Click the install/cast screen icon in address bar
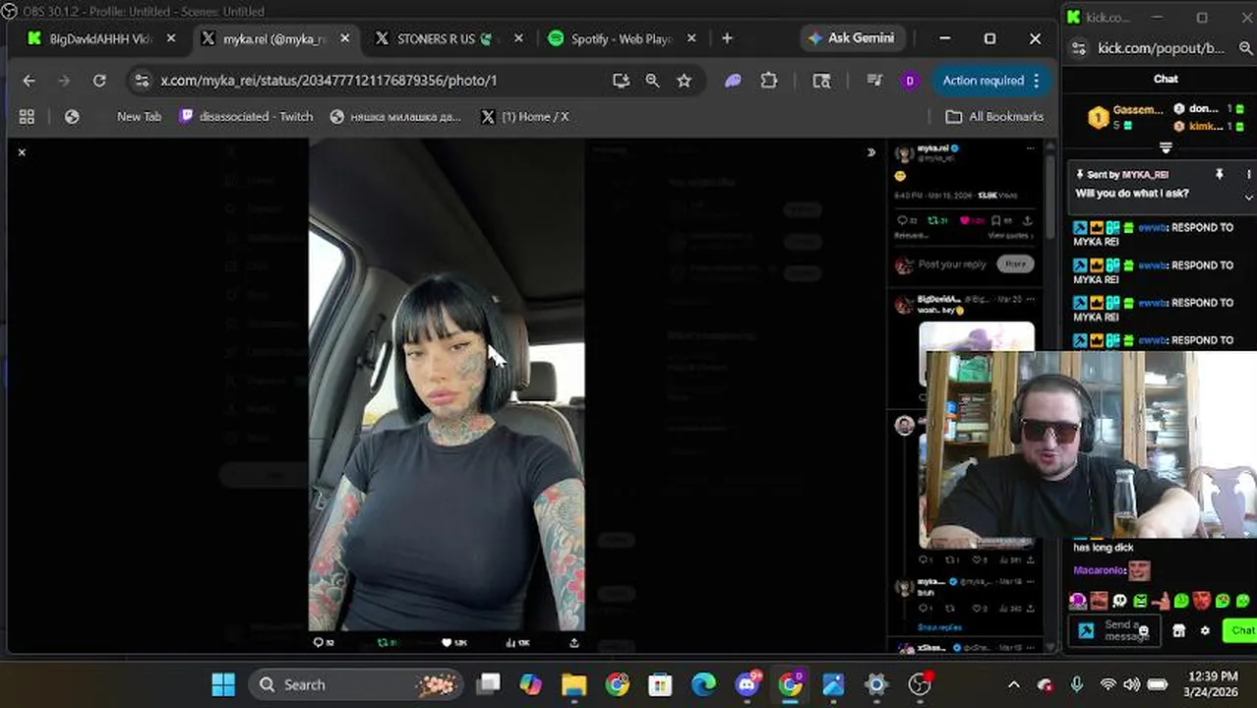The width and height of the screenshot is (1257, 708). click(621, 81)
